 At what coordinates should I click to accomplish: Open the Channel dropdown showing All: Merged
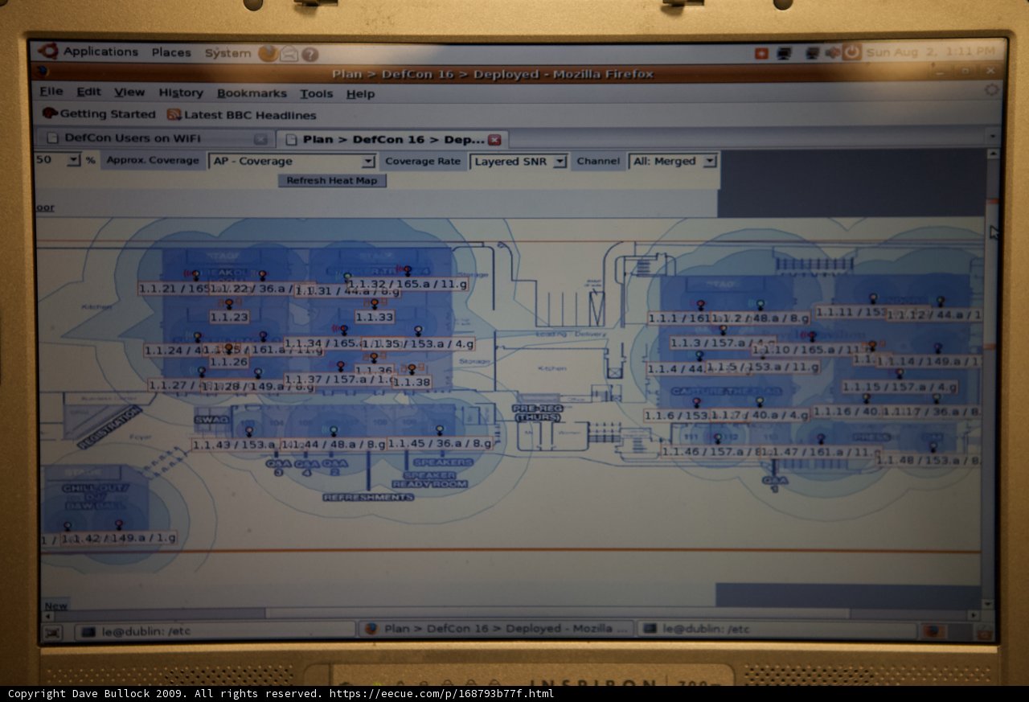click(673, 161)
